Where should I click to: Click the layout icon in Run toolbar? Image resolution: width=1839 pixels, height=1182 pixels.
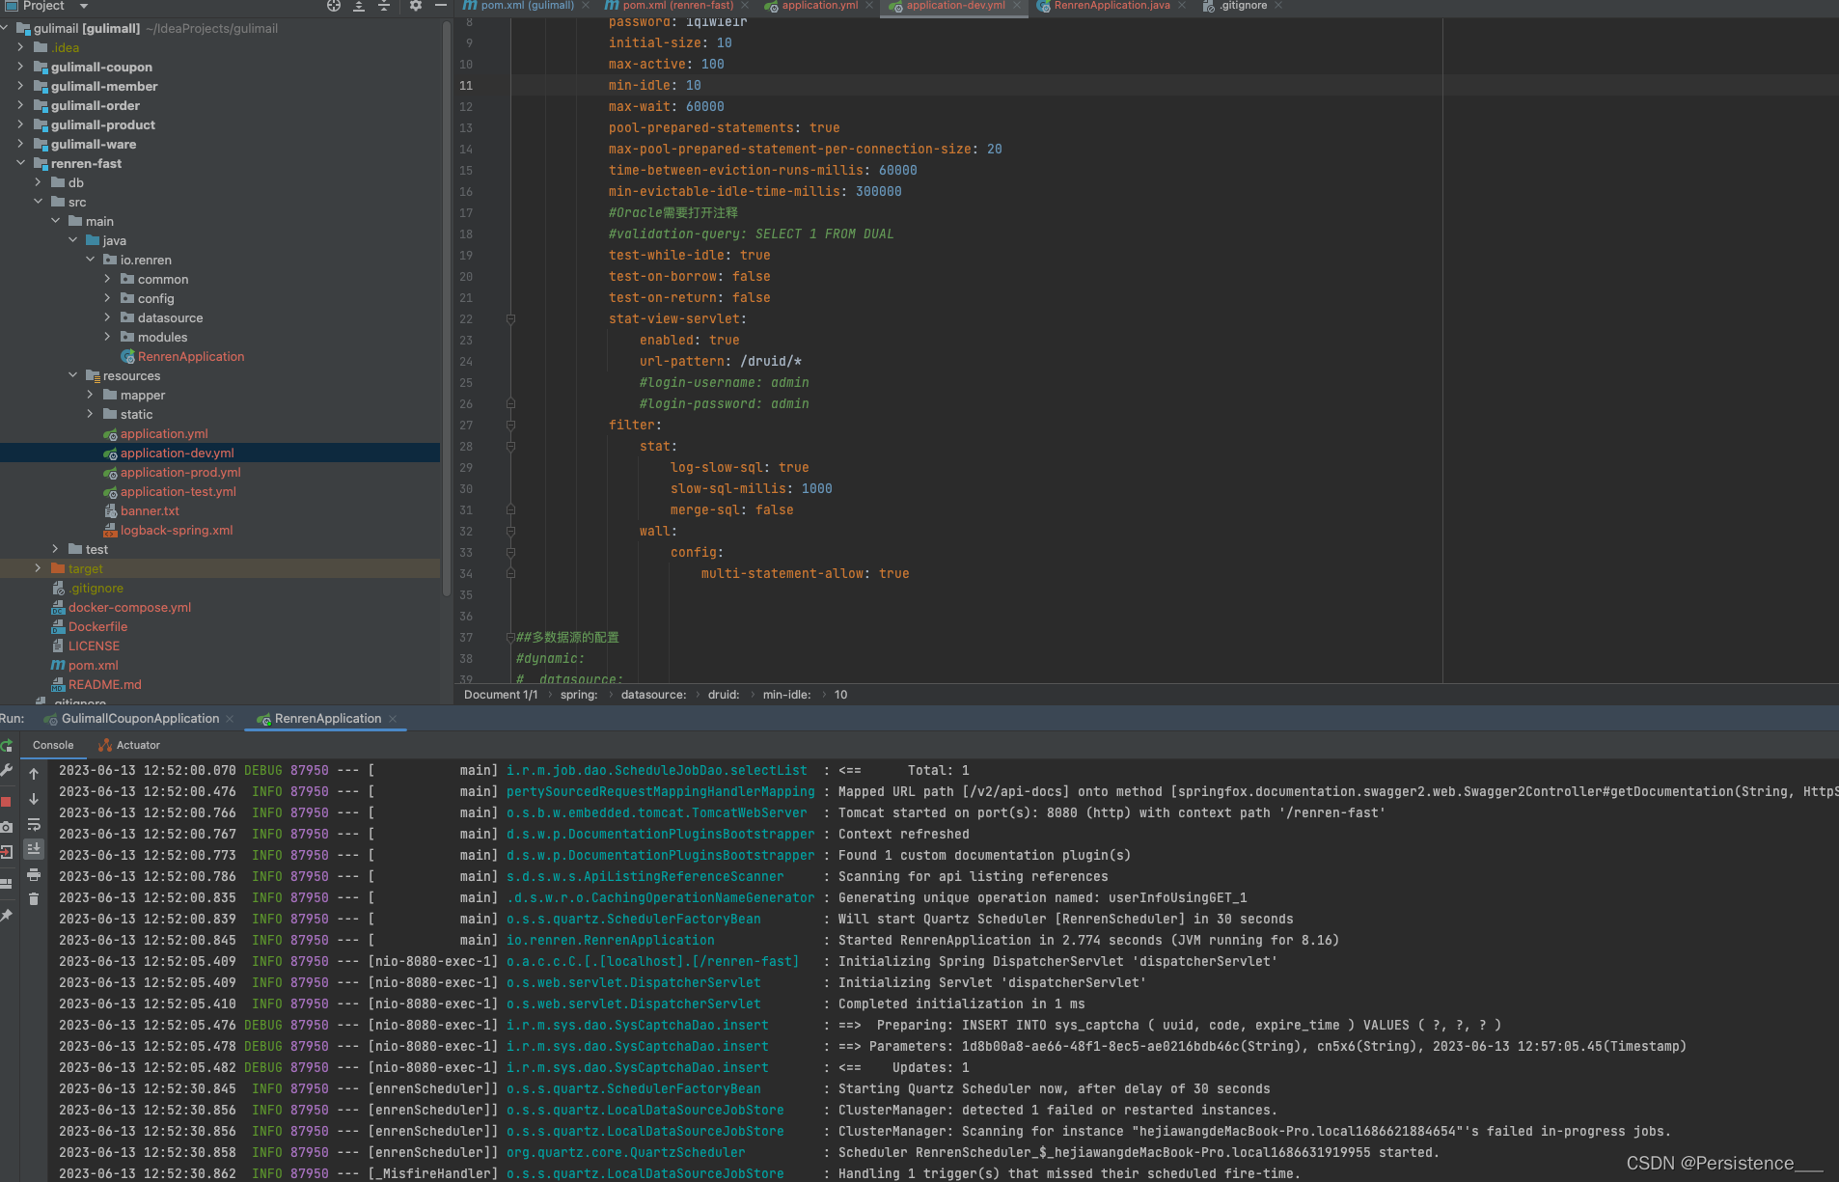point(7,883)
